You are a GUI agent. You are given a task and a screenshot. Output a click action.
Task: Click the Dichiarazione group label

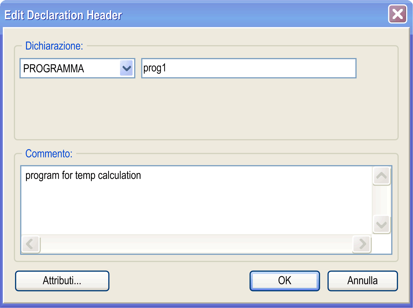[x=54, y=46]
